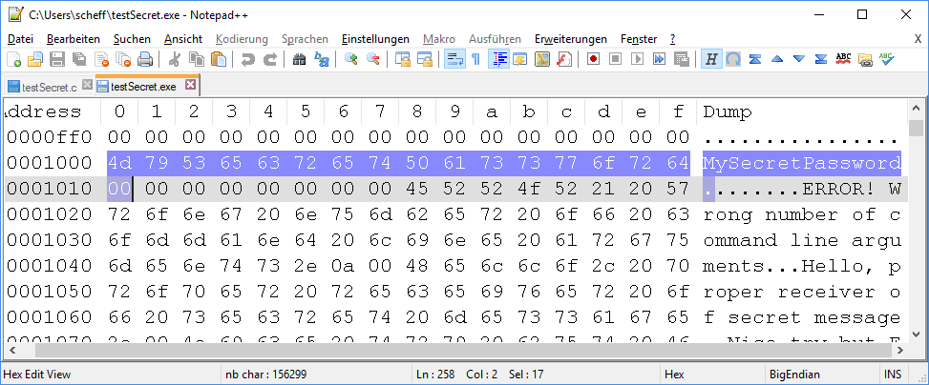Jump to first difference compare icon
The height and width of the screenshot is (385, 929).
tap(755, 59)
